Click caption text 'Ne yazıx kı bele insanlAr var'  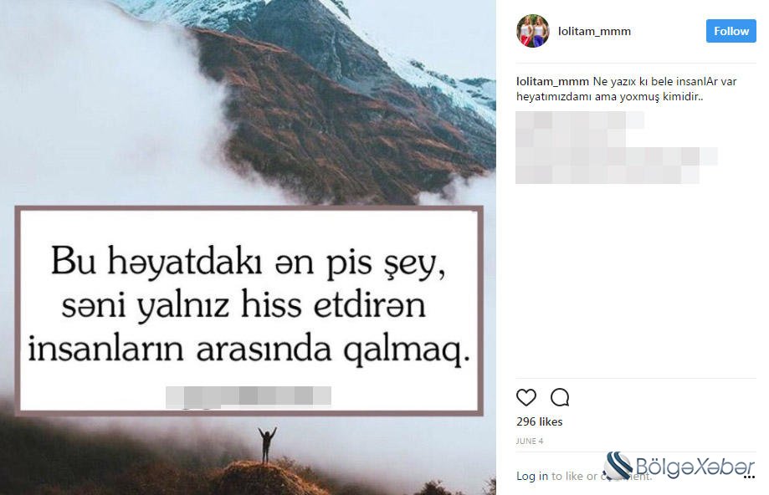(664, 81)
